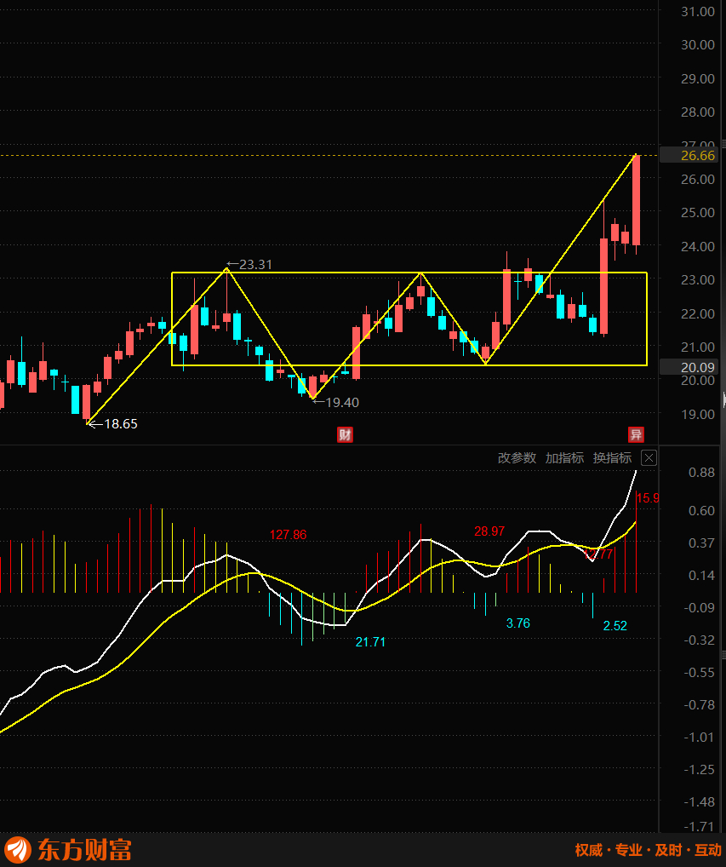
Task: Click the 28.00 price axis label
Action: (x=697, y=112)
